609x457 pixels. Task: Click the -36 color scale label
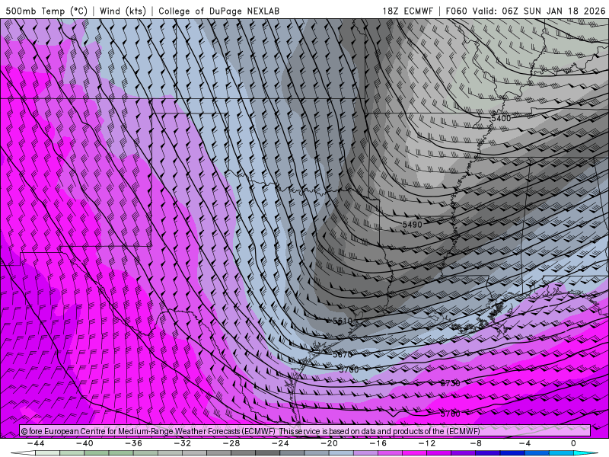[x=133, y=443]
